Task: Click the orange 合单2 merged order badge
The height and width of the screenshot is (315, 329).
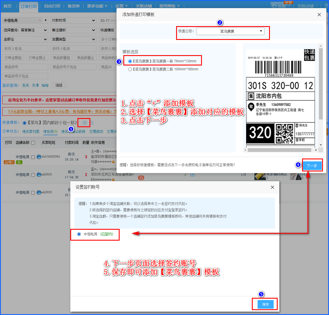Action: [9, 162]
